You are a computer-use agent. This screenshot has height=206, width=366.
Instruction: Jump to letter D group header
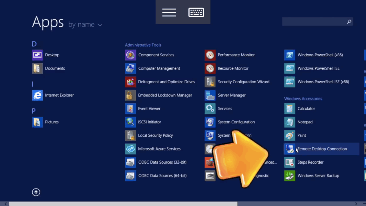click(x=34, y=44)
